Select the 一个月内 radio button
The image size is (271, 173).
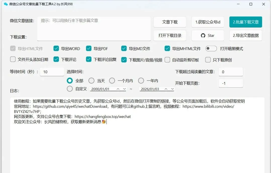coord(112,81)
